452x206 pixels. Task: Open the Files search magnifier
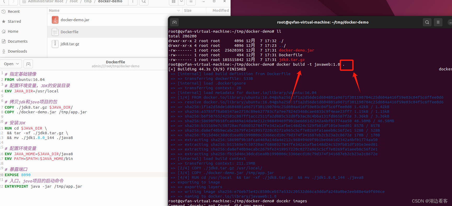pos(144,2)
